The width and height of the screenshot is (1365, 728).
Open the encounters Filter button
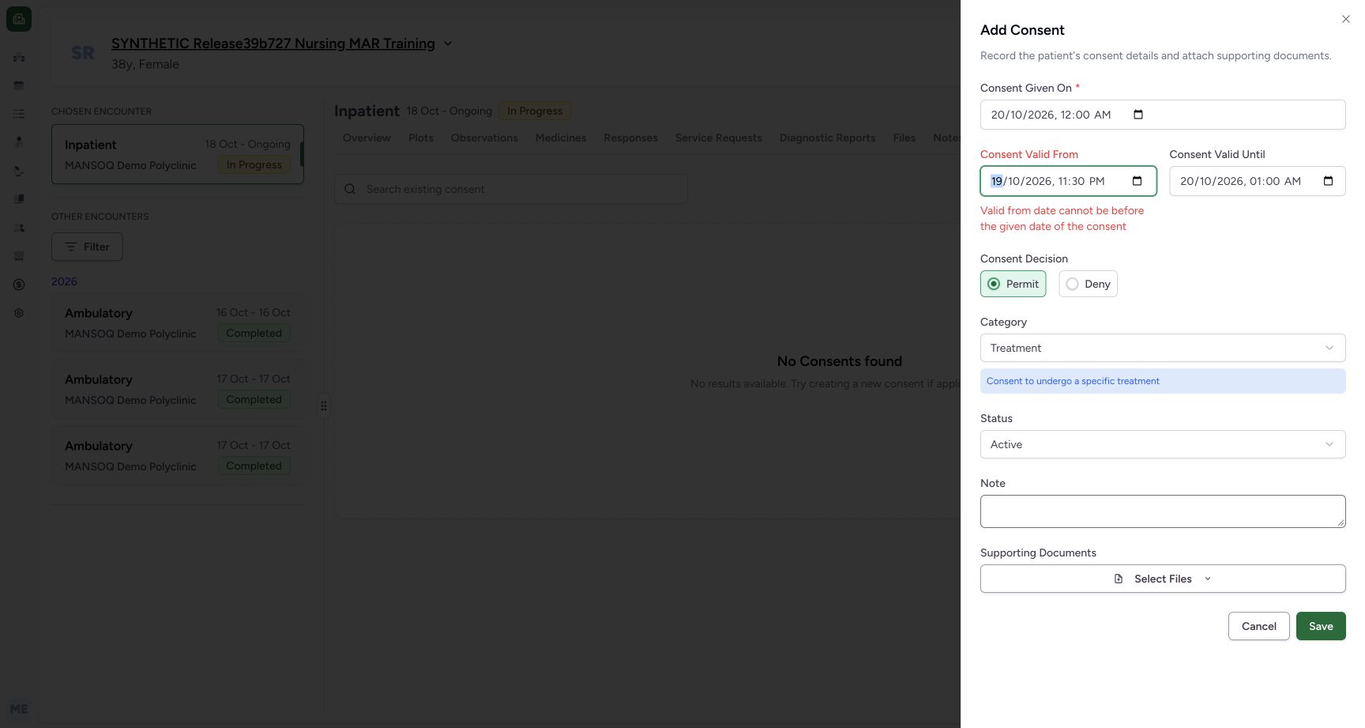(87, 247)
